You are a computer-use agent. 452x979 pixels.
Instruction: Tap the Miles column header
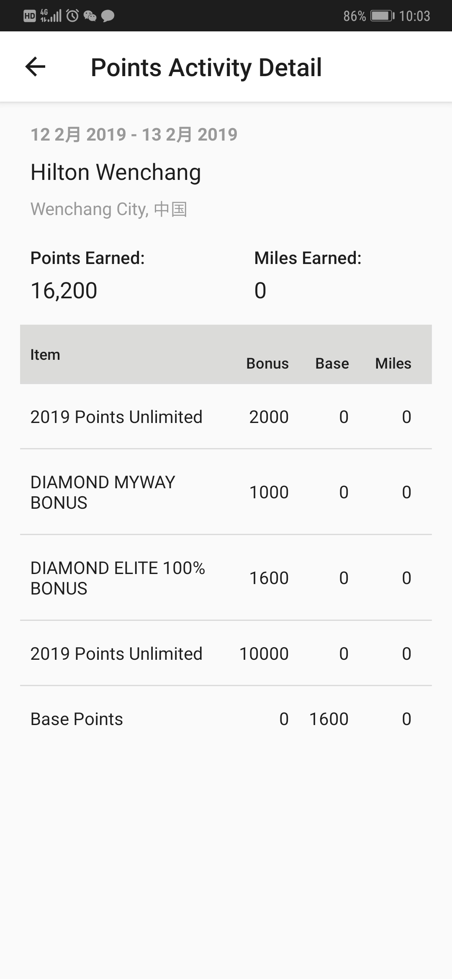(393, 363)
